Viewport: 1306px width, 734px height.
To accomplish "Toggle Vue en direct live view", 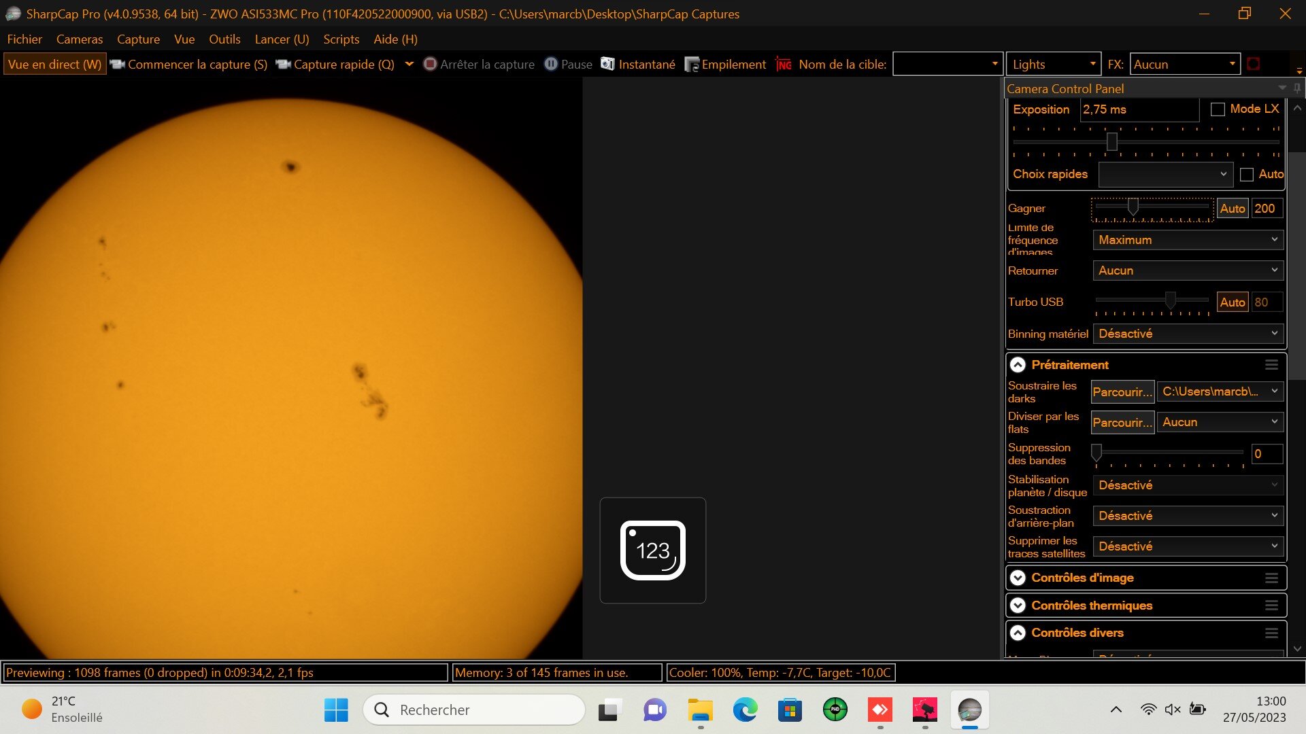I will click(x=54, y=64).
